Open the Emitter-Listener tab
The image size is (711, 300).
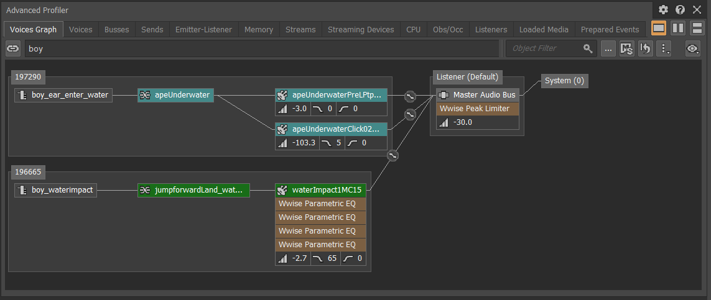(203, 29)
